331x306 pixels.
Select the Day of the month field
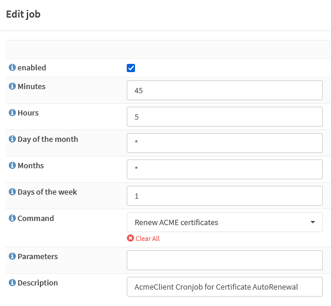[x=225, y=143]
